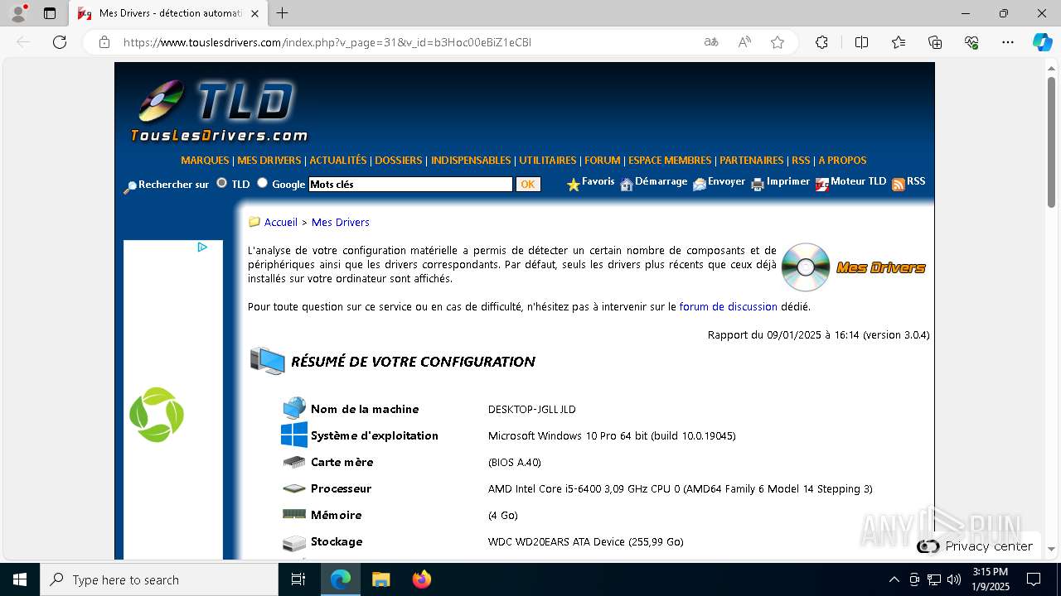Click the Moteur TLD icon
This screenshot has width=1061, height=596.
822,185
